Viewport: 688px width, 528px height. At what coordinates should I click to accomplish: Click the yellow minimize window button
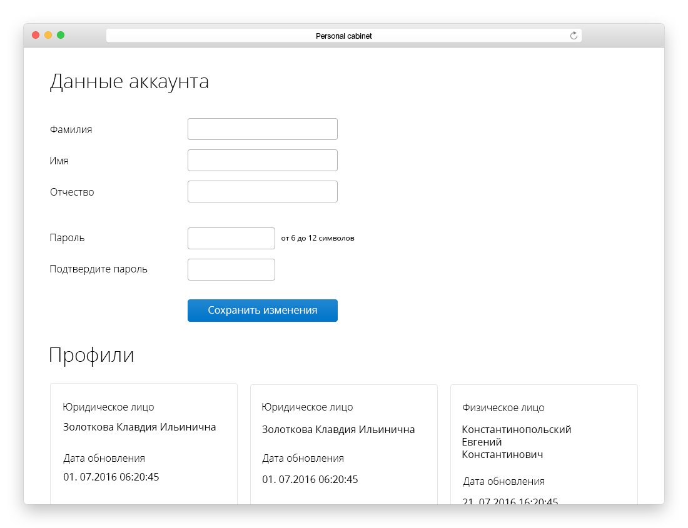click(48, 35)
